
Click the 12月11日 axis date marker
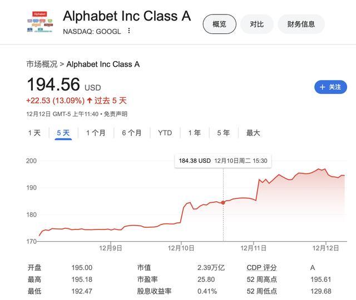coord(254,248)
